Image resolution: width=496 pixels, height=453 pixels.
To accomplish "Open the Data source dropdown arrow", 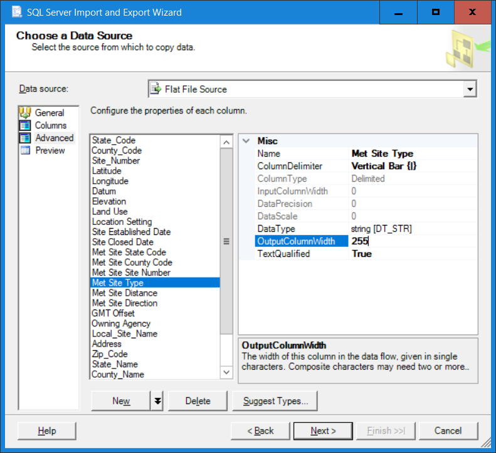I will click(470, 89).
